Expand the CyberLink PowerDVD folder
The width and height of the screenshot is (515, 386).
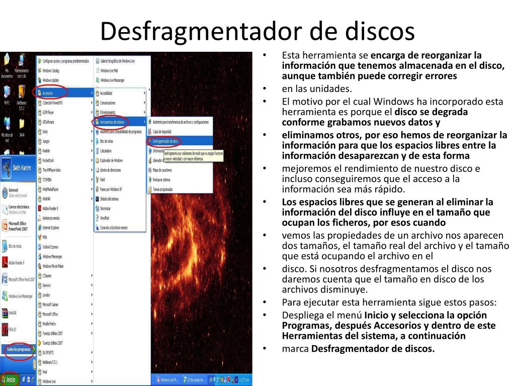65,103
